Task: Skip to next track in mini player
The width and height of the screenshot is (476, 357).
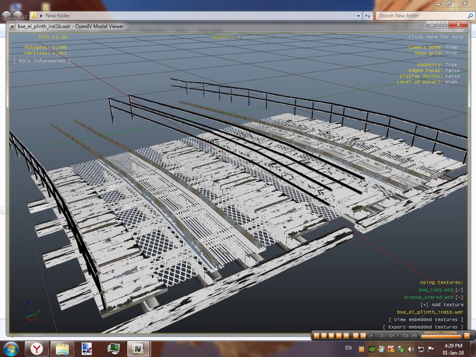Action: pos(346,336)
